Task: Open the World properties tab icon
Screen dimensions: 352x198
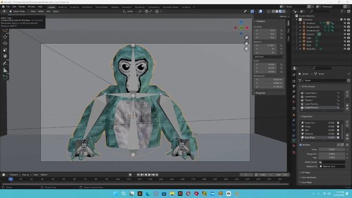Action: pos(294,102)
